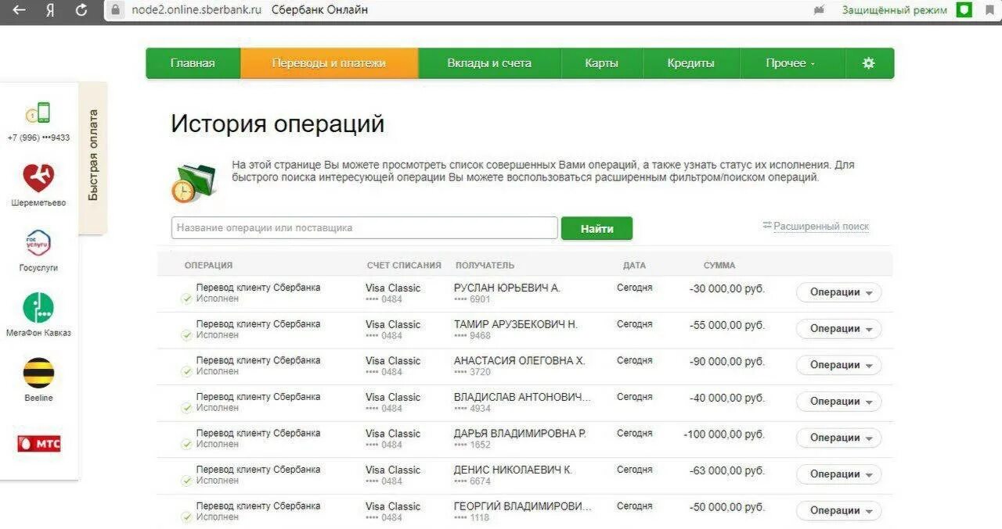Open Операции dropdown for Денис Николаевич К.
The width and height of the screenshot is (1002, 529).
point(839,474)
